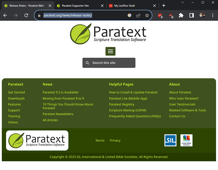Click the address bar URL

click(68, 15)
